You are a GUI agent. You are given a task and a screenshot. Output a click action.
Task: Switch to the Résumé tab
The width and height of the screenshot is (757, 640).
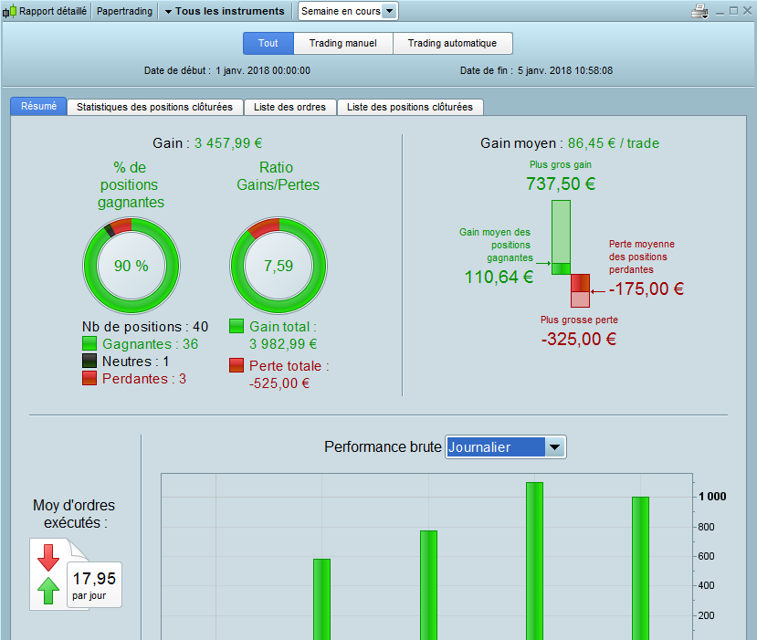pos(38,106)
